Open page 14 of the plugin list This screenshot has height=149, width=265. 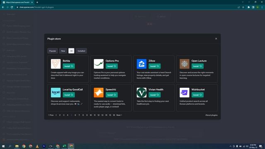coord(106,115)
